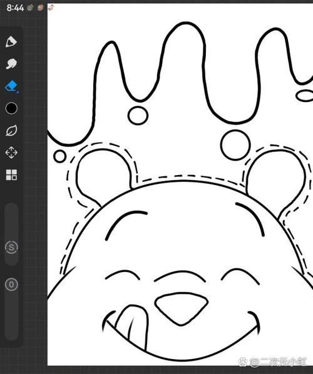Click the small bubble near left canvas edge
313x374 pixels.
(x=59, y=156)
